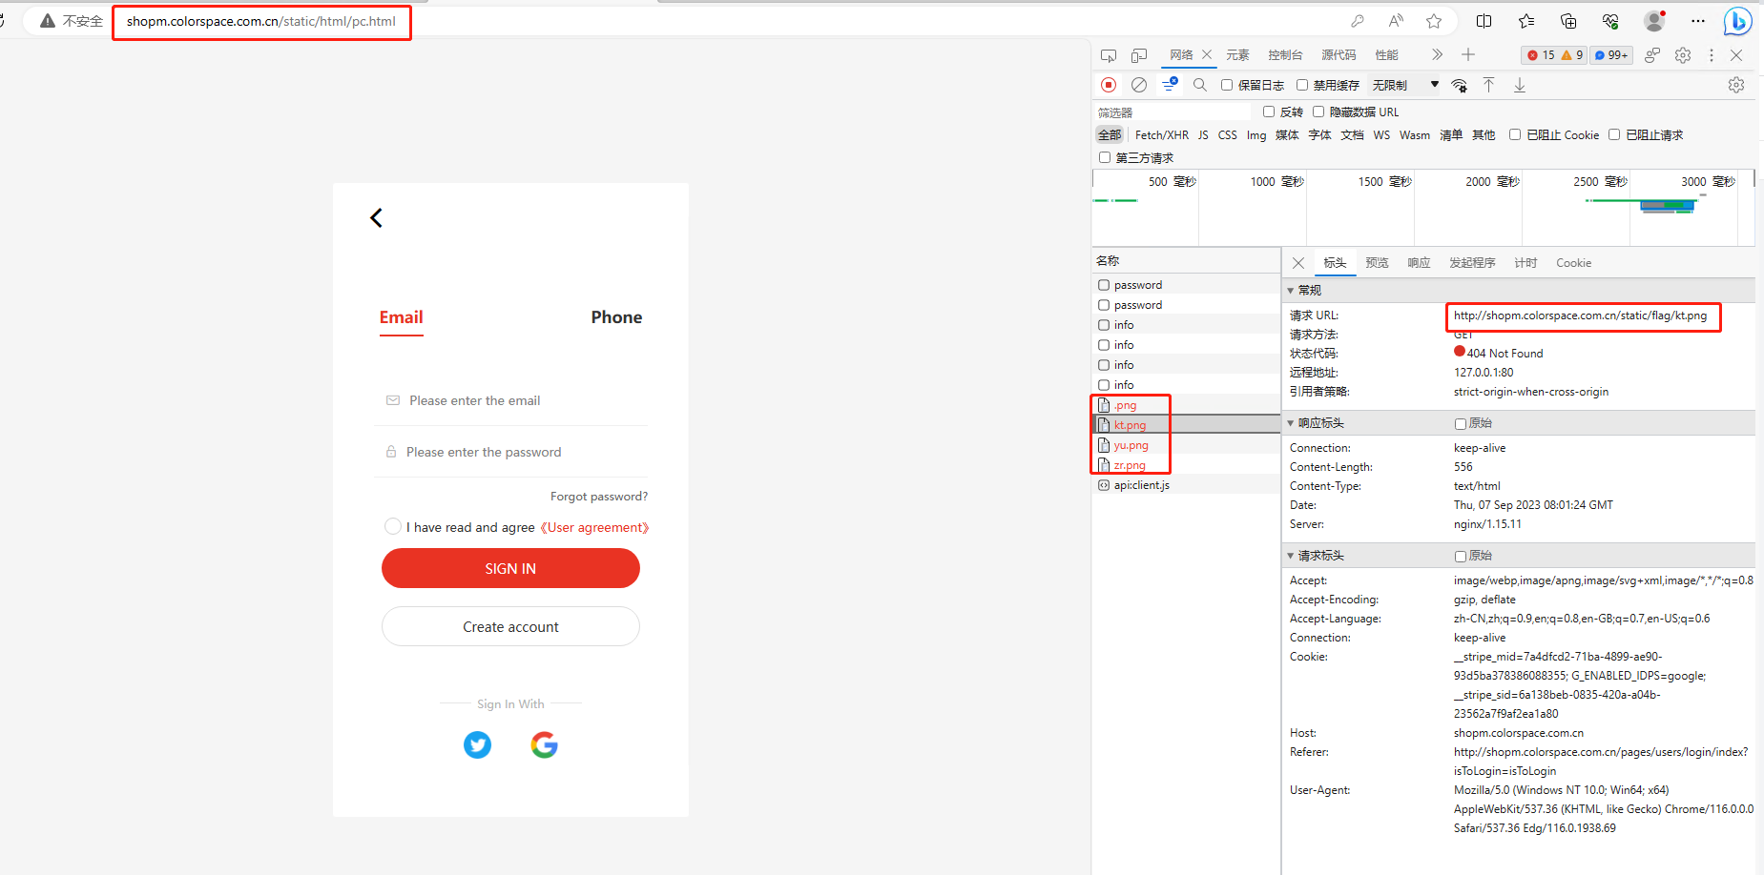Open the Collections icon
This screenshot has height=875, width=1764.
pos(1568,21)
